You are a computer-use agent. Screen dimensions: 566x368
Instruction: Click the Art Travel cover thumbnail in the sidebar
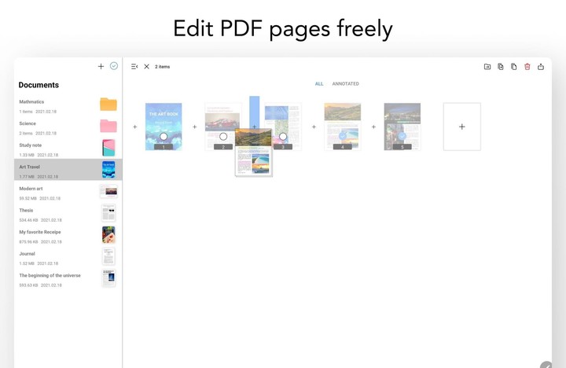click(108, 169)
